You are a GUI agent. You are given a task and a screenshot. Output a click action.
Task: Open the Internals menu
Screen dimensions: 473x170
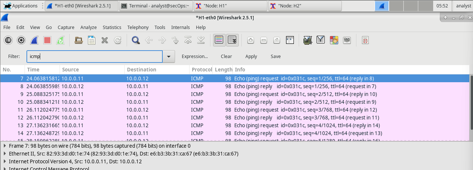coord(181,27)
